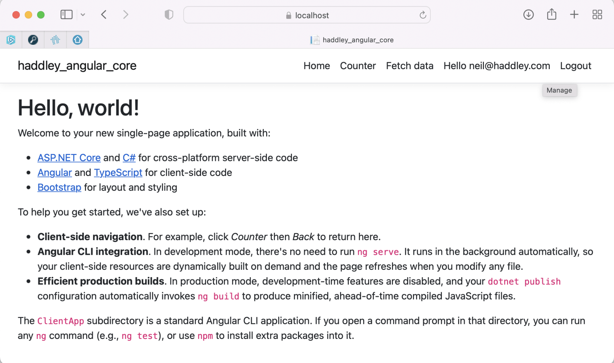Open the sidebar tab group dropdown chevron
This screenshot has height=363, width=614.
(x=83, y=15)
